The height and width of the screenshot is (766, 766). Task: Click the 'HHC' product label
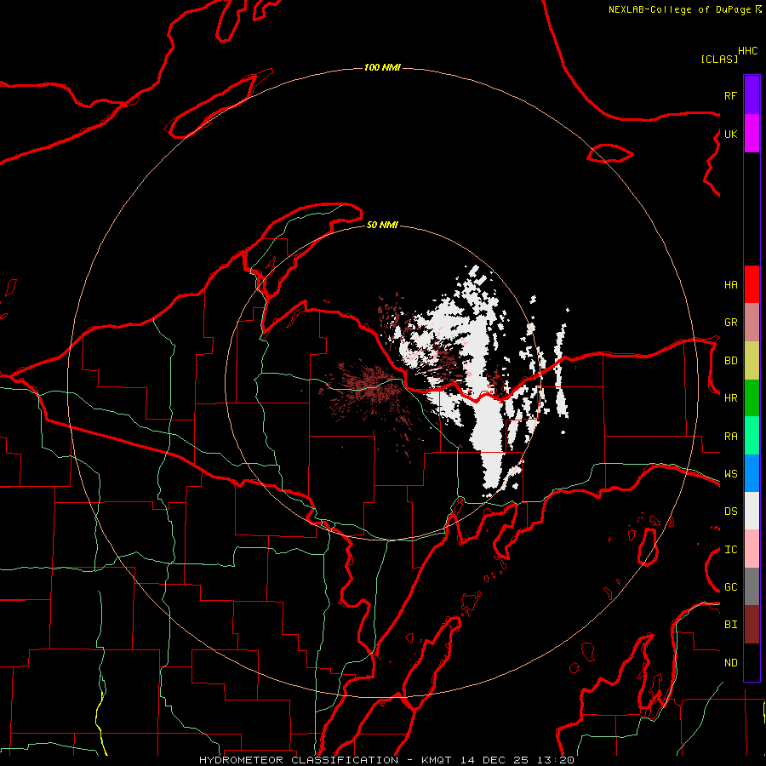[747, 51]
